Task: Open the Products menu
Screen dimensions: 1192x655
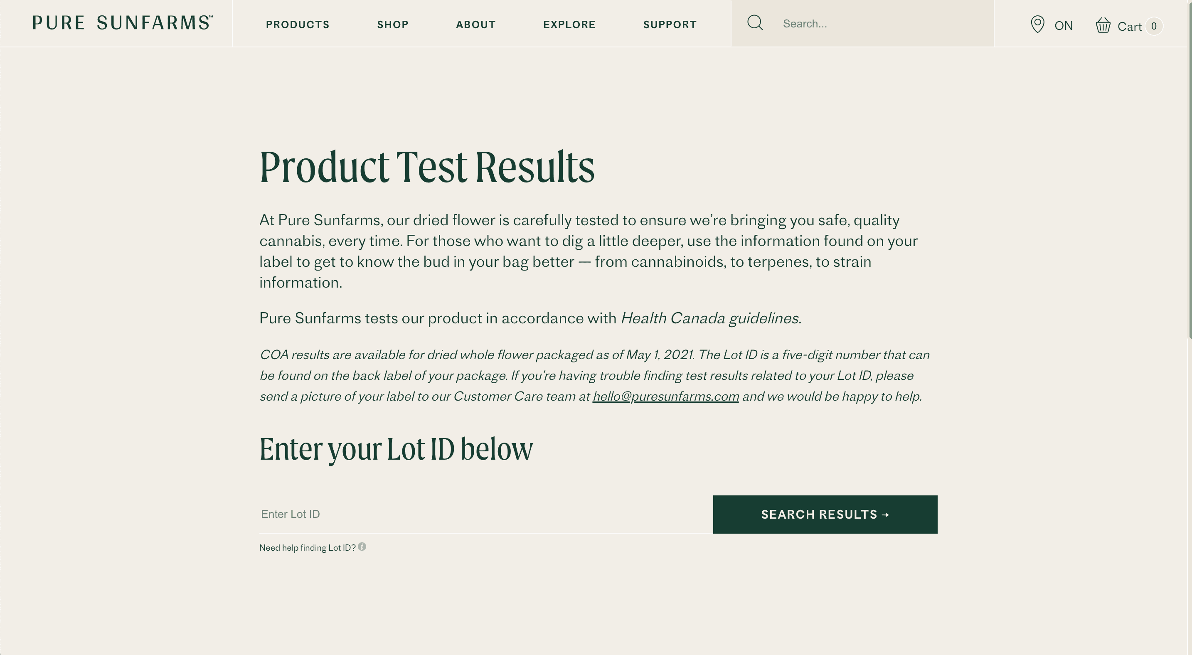Action: (x=298, y=25)
